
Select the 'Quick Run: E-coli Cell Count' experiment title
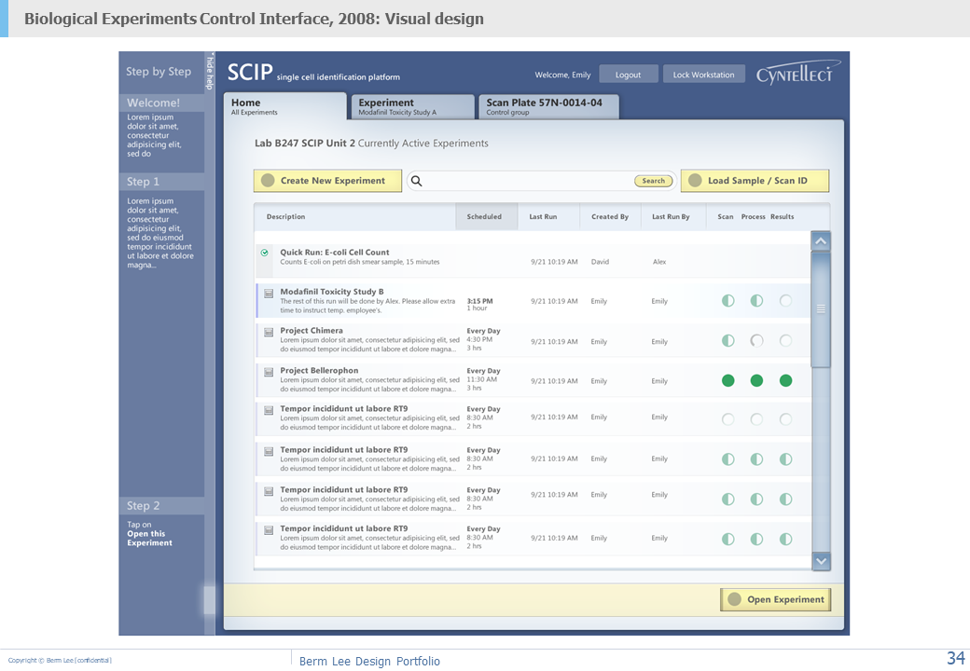click(335, 252)
